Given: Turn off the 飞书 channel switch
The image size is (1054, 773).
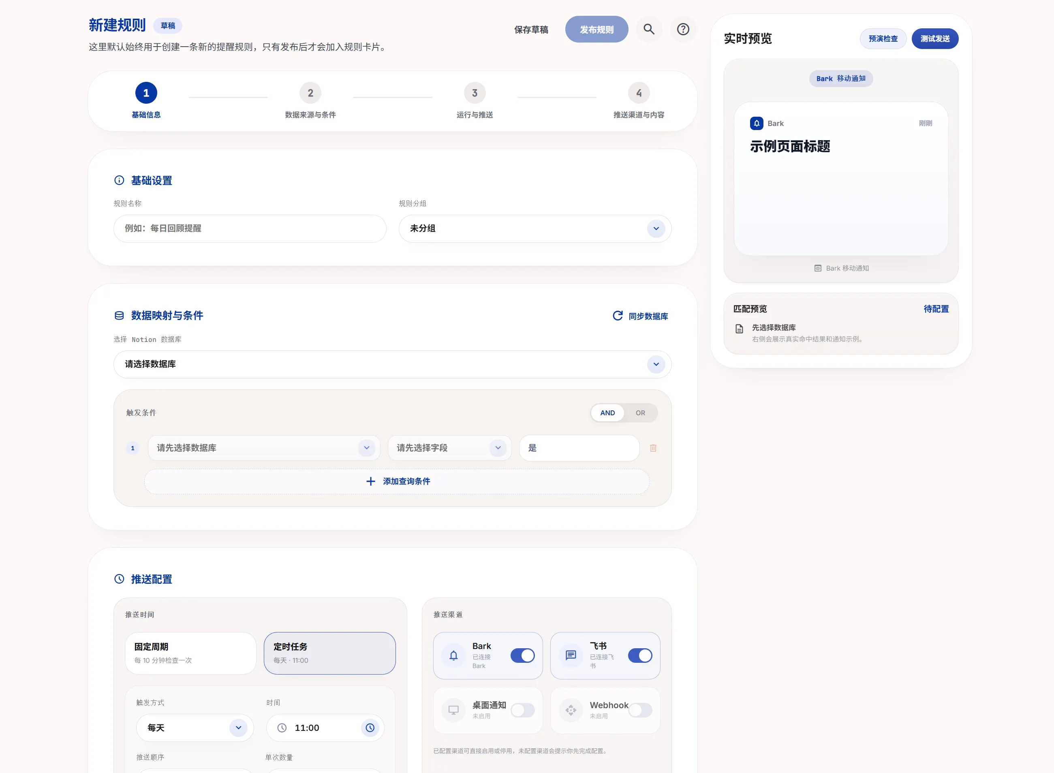Looking at the screenshot, I should click(x=640, y=656).
